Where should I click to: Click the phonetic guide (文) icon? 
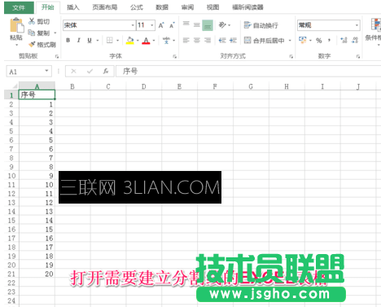coord(166,41)
